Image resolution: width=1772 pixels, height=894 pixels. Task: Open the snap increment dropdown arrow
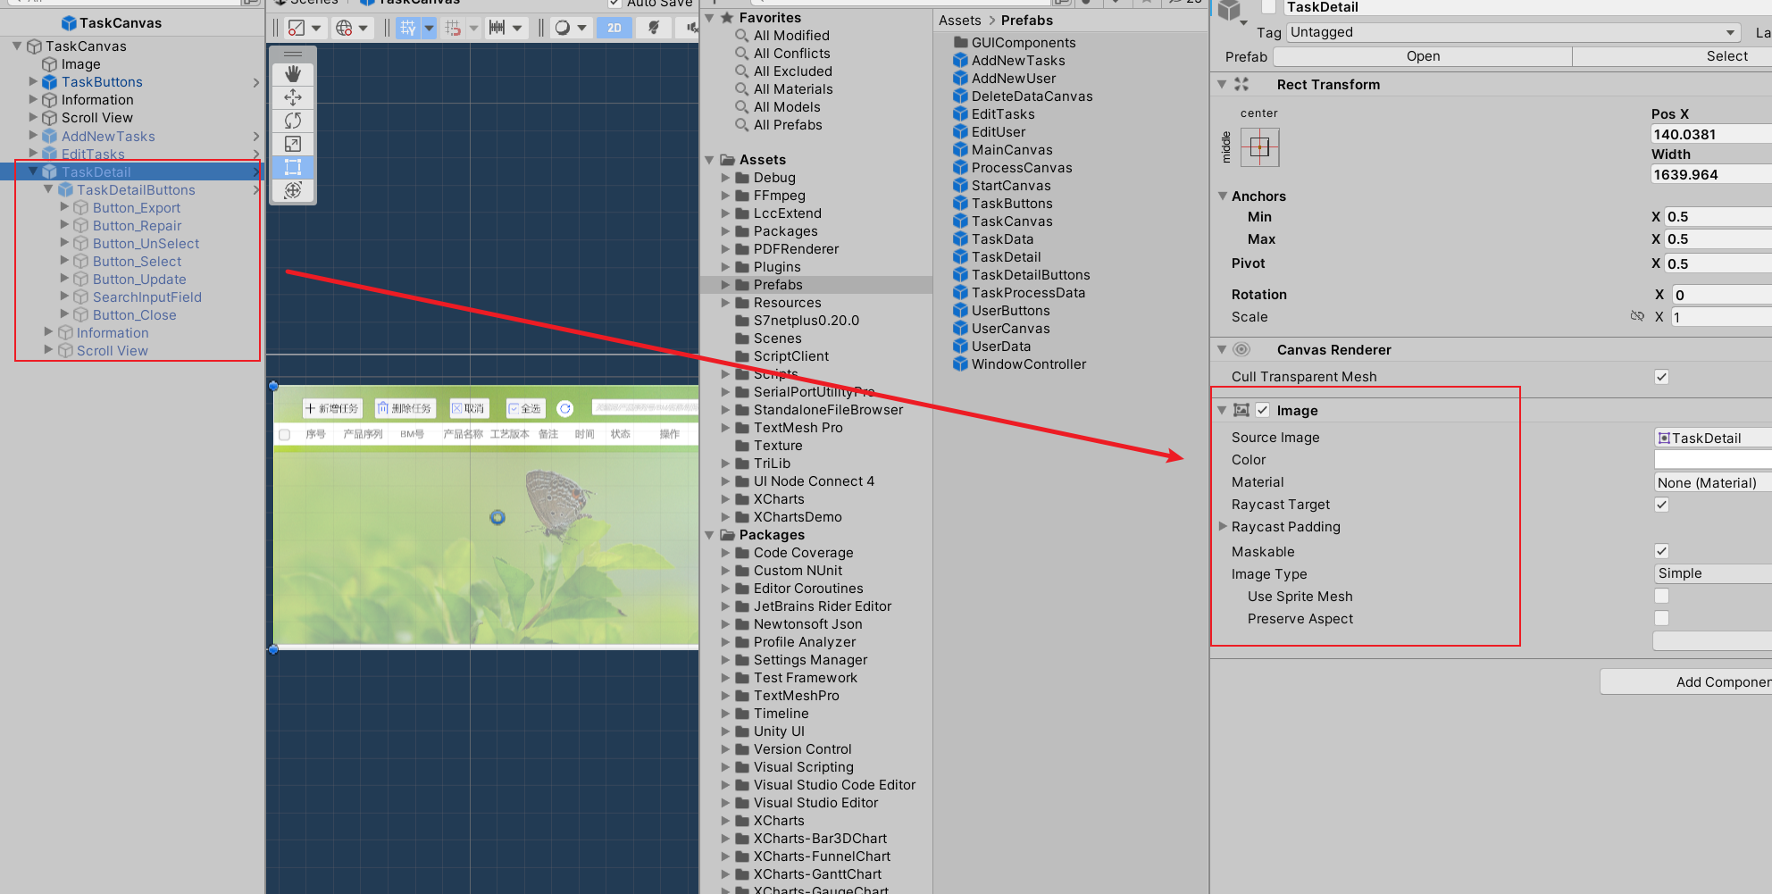tap(517, 28)
